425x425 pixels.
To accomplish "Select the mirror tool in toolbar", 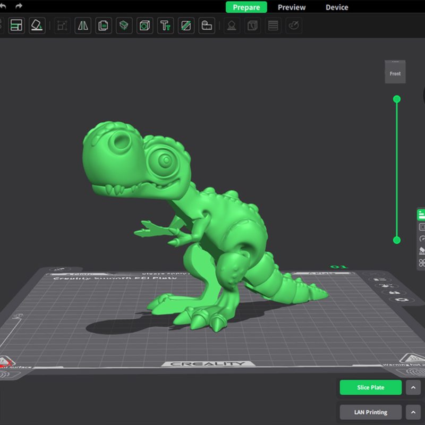I will pyautogui.click(x=83, y=25).
